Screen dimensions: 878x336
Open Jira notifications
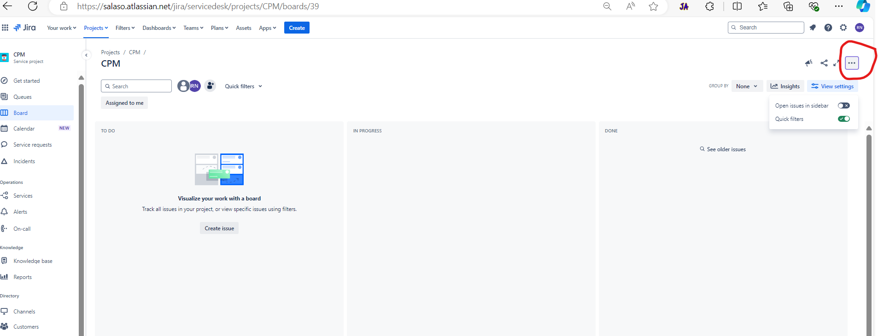click(x=813, y=28)
